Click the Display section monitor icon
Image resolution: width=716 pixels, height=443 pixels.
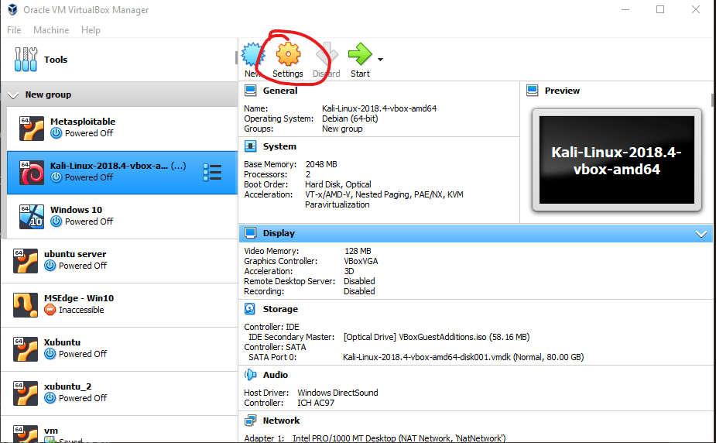tap(251, 233)
